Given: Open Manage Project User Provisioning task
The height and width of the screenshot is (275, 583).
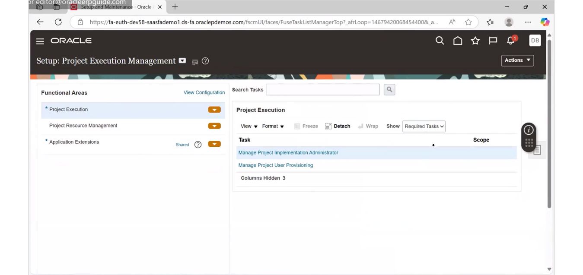Looking at the screenshot, I should tap(276, 165).
